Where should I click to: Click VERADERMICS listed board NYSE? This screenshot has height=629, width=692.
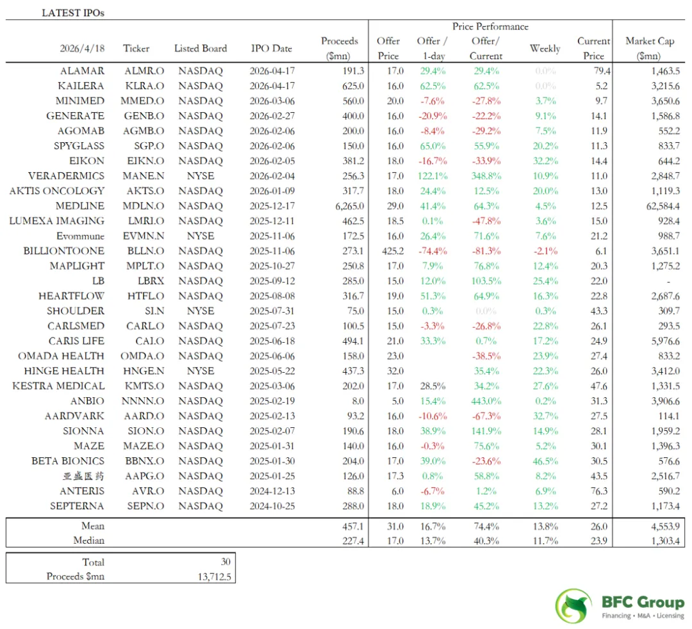pyautogui.click(x=201, y=176)
